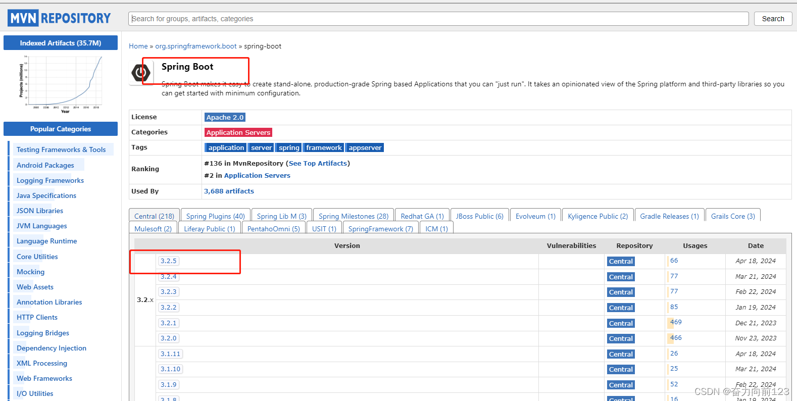Viewport: 797px width, 401px height.
Task: Open version 3.2.2
Action: [x=169, y=308]
